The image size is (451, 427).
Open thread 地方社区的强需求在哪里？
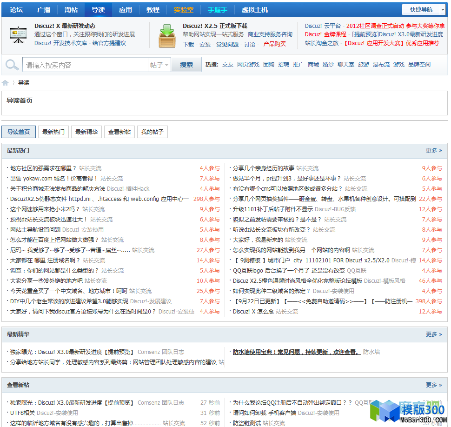pos(43,168)
